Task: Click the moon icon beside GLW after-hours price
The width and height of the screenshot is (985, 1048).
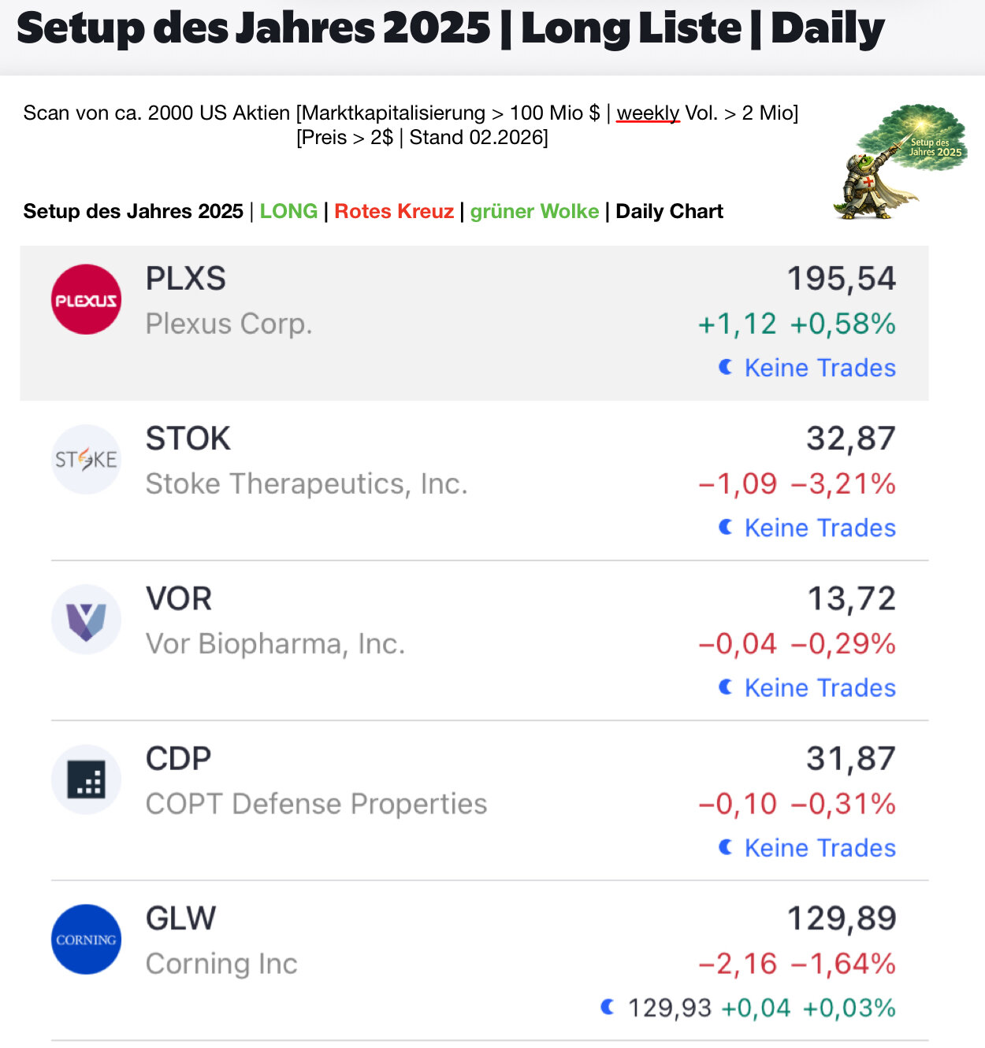Action: point(607,1006)
